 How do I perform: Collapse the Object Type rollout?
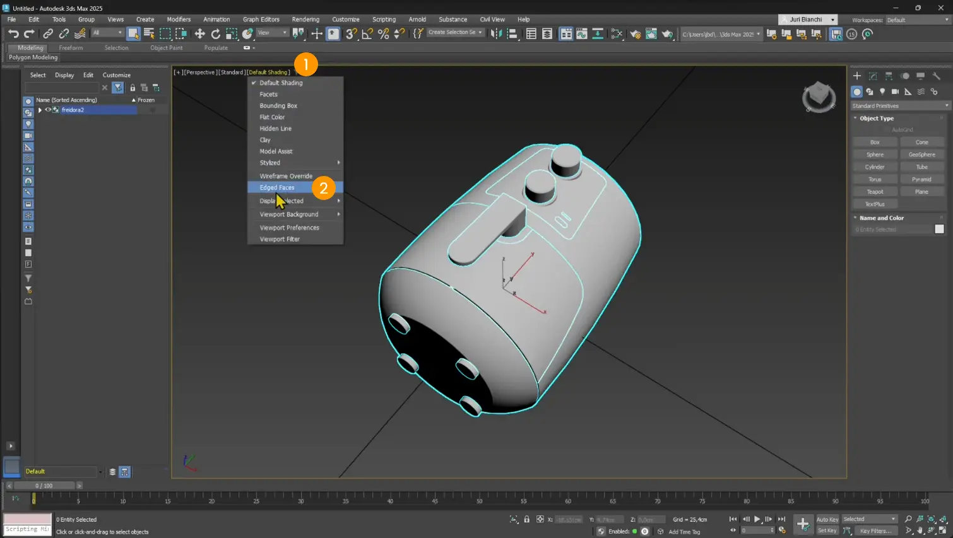pos(877,118)
